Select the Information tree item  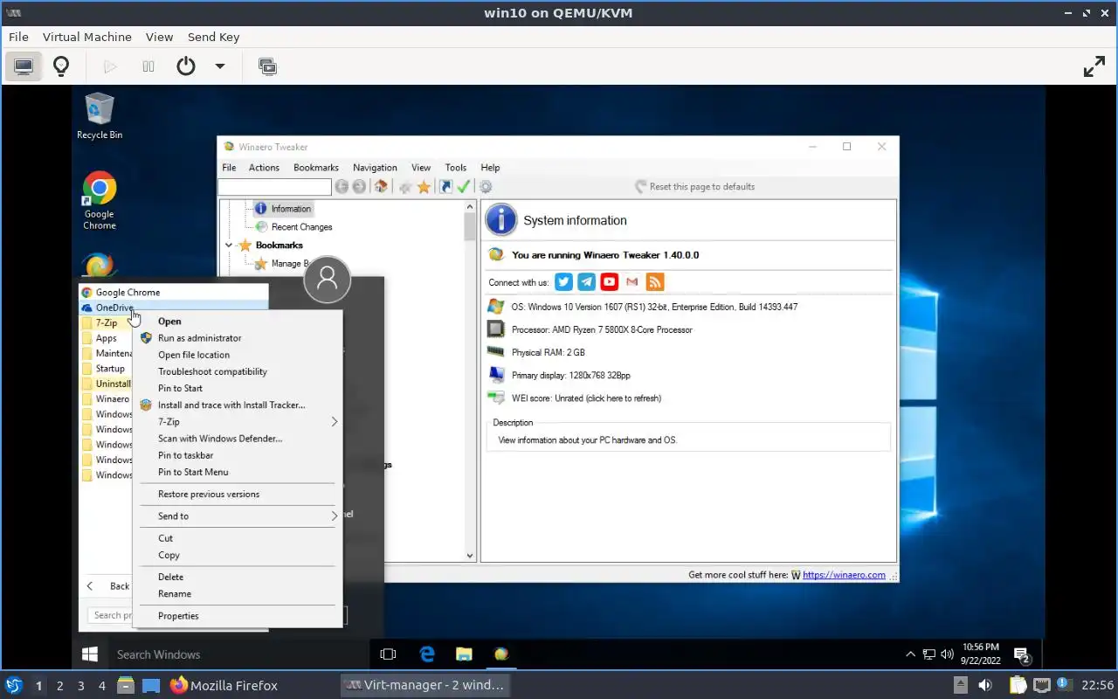pos(282,209)
